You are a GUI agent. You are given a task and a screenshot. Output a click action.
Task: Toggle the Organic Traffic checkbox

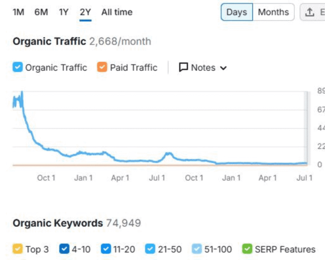[17, 67]
